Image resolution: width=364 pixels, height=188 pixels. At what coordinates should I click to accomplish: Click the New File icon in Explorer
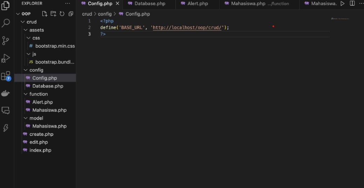coord(44,14)
